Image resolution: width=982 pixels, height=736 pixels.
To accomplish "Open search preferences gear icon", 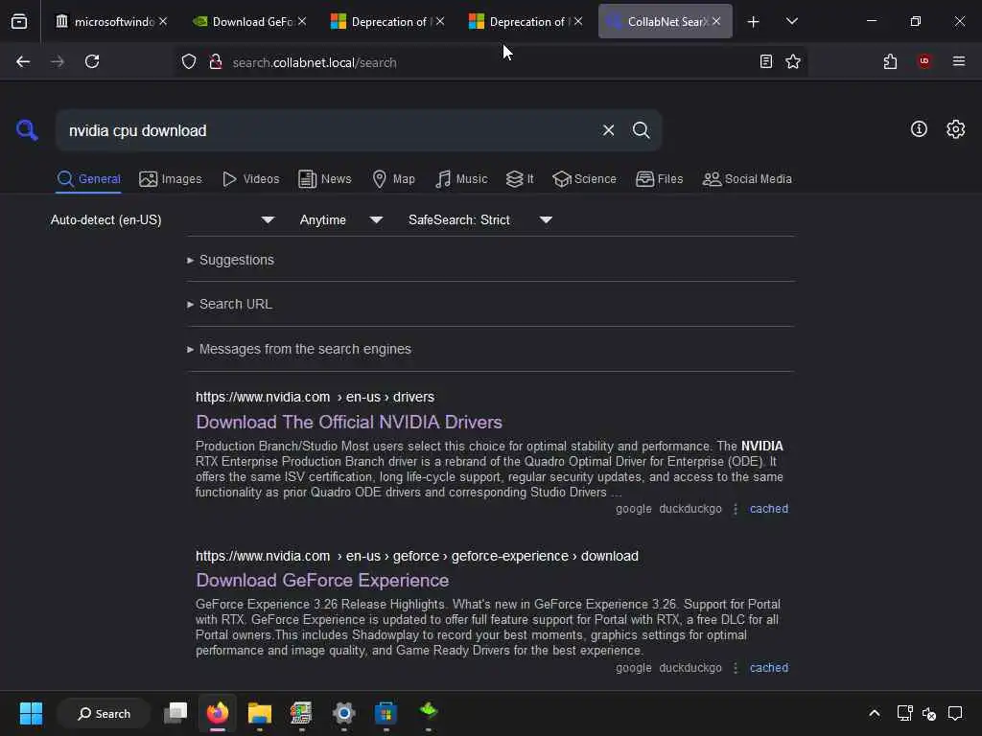I will click(955, 129).
